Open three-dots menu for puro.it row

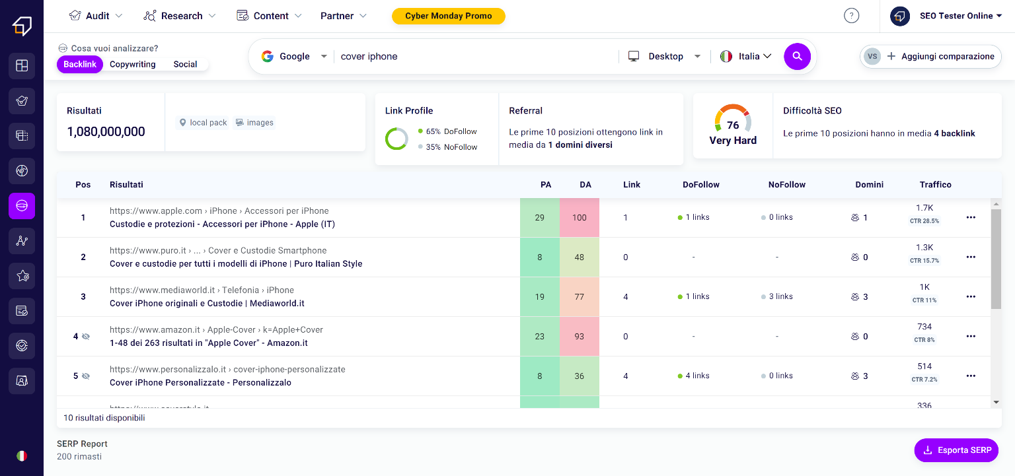(971, 257)
